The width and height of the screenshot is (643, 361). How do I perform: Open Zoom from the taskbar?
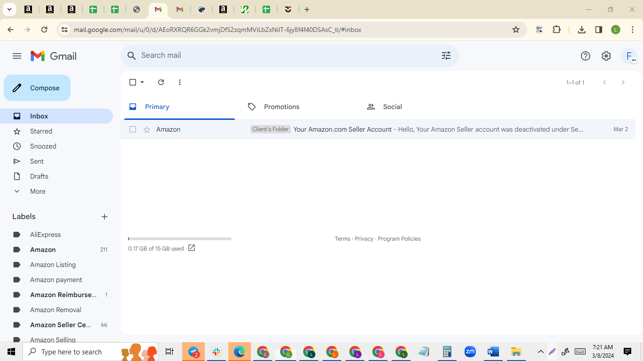click(470, 352)
